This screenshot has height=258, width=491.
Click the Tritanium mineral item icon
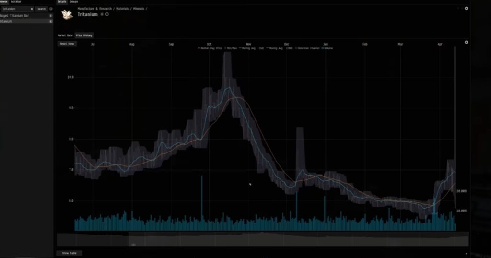[x=67, y=14]
